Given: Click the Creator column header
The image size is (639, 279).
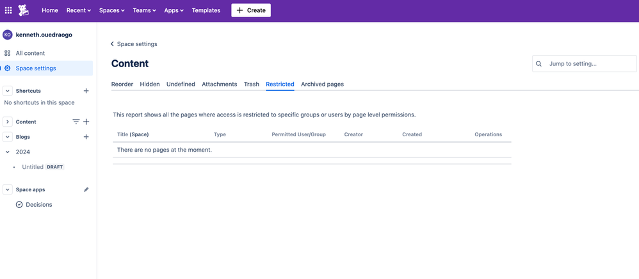Looking at the screenshot, I should 353,134.
